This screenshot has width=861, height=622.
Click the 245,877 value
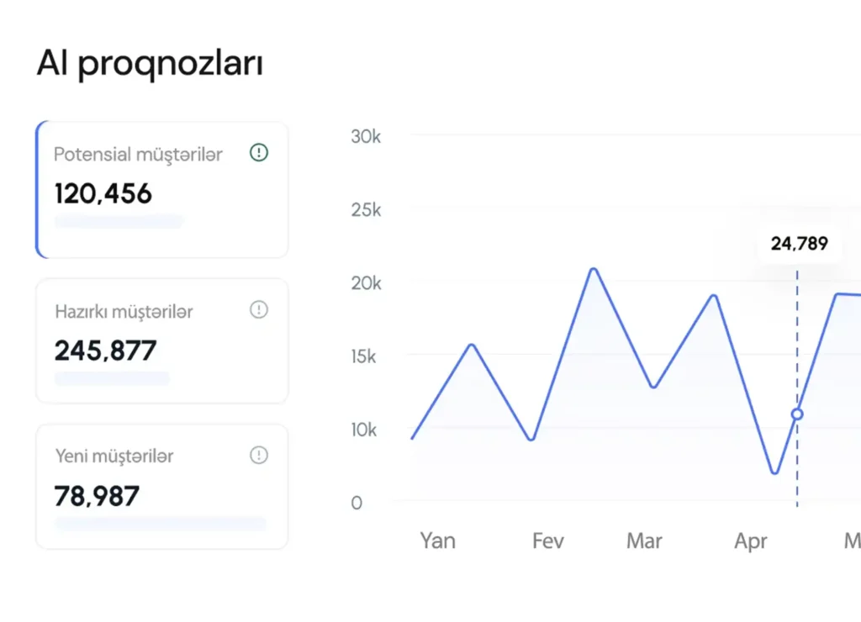pyautogui.click(x=106, y=351)
